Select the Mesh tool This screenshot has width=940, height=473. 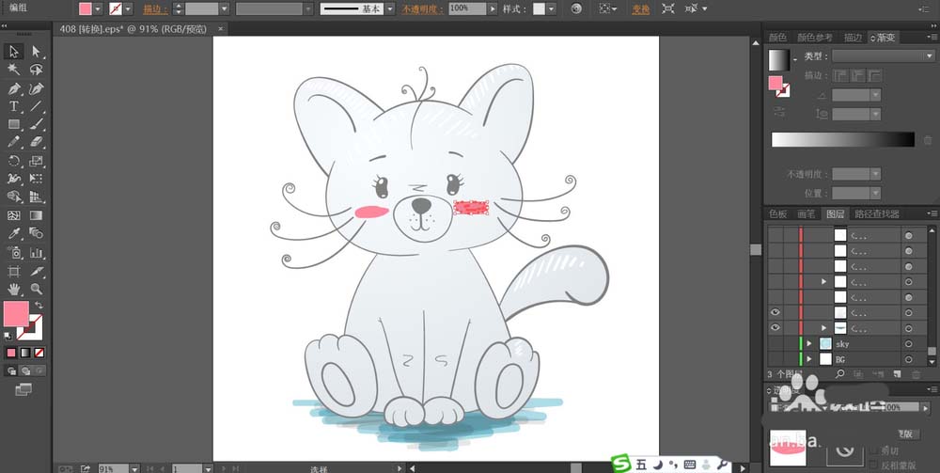point(14,215)
